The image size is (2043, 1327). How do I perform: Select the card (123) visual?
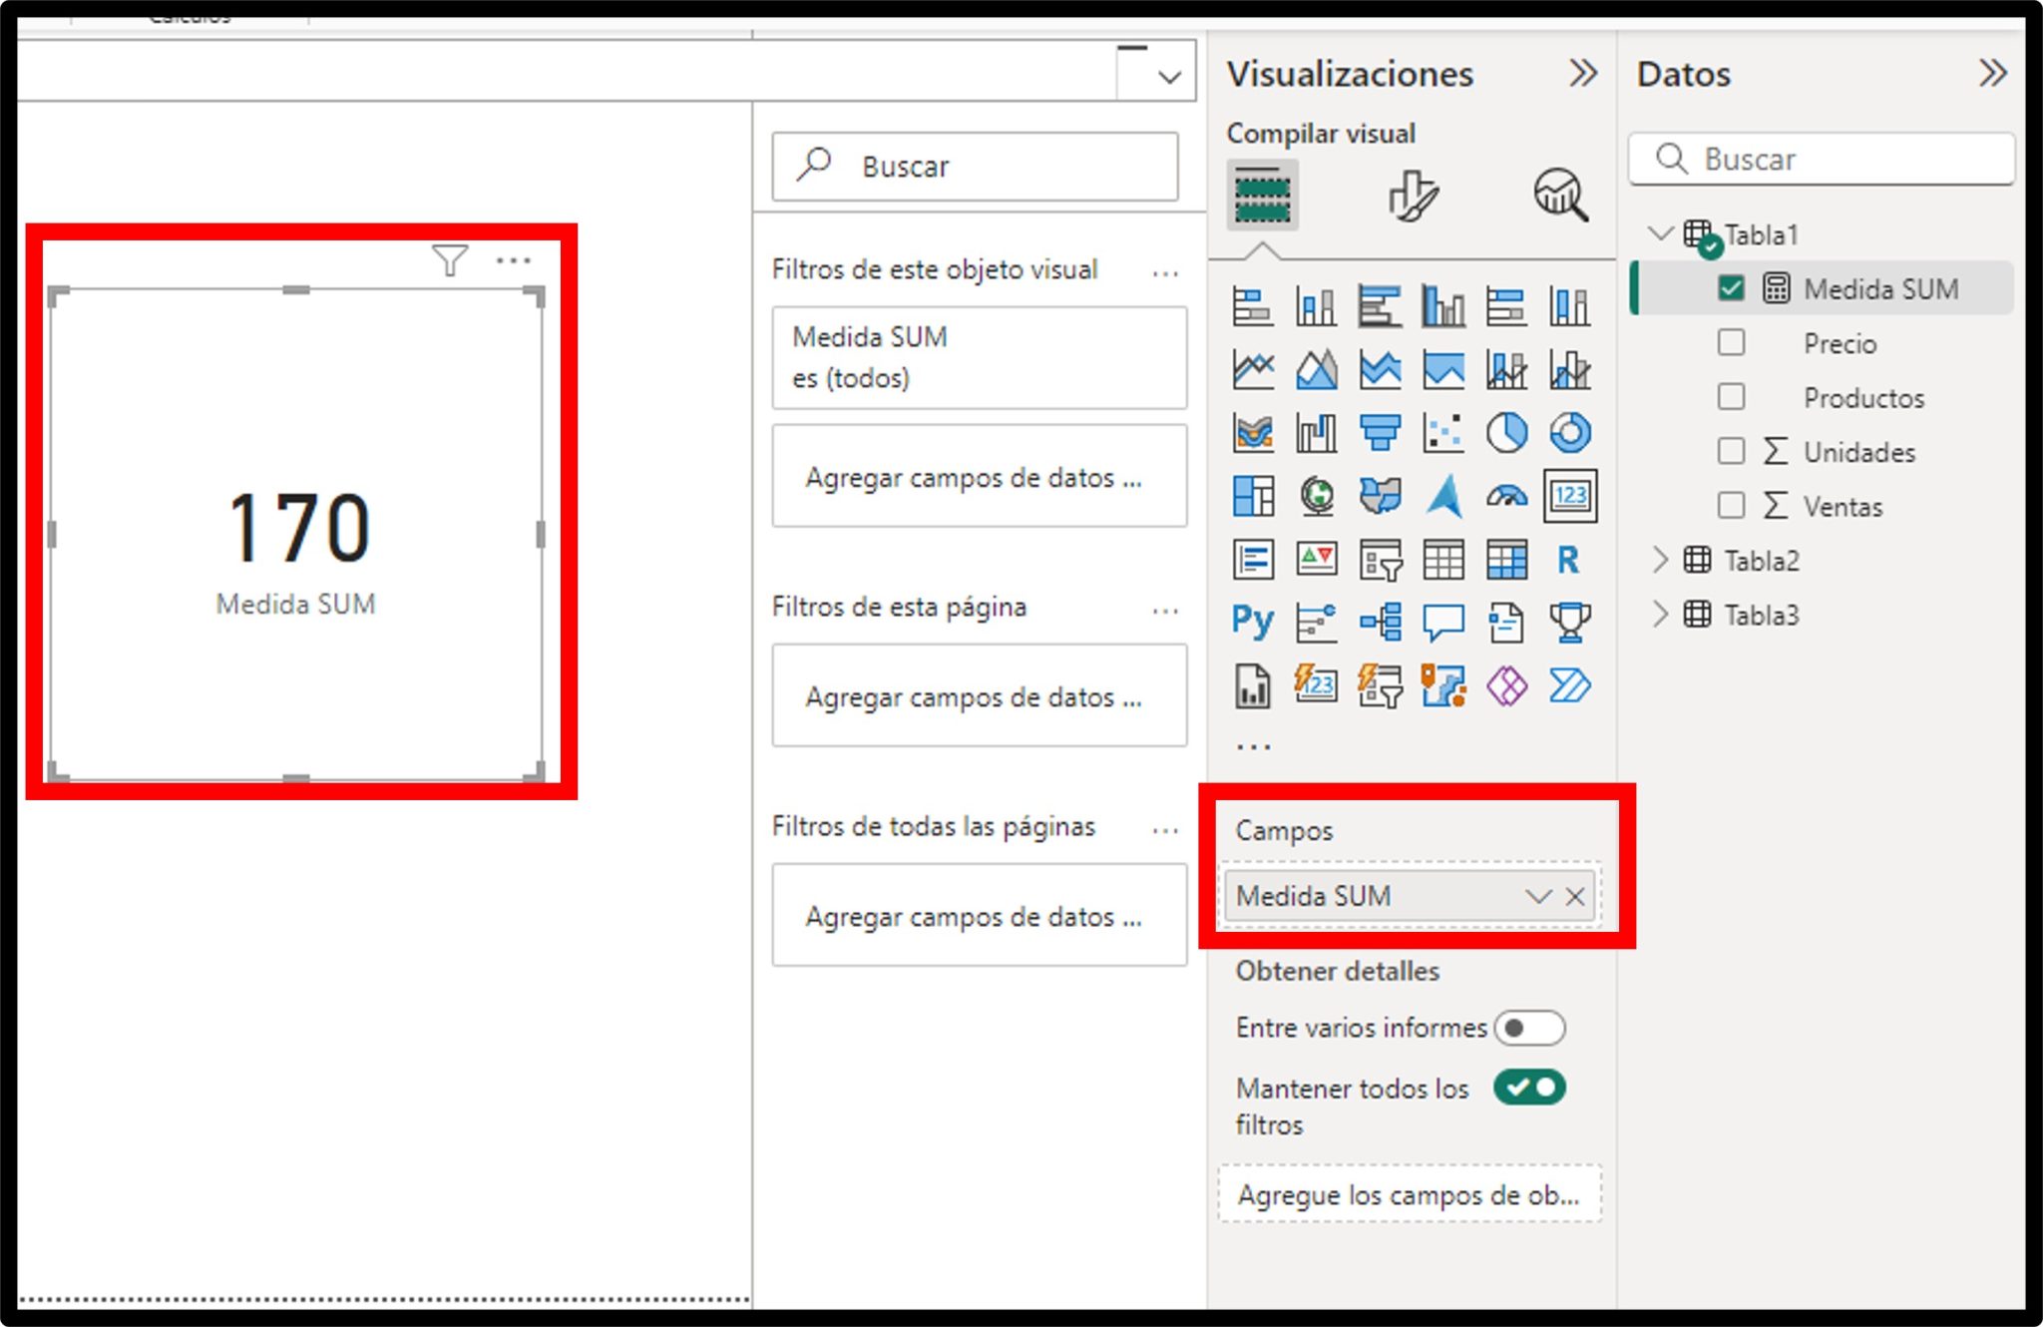pyautogui.click(x=1570, y=496)
